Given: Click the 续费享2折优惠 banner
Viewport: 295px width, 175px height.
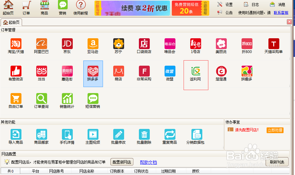Looking at the screenshot, I should [132, 8].
